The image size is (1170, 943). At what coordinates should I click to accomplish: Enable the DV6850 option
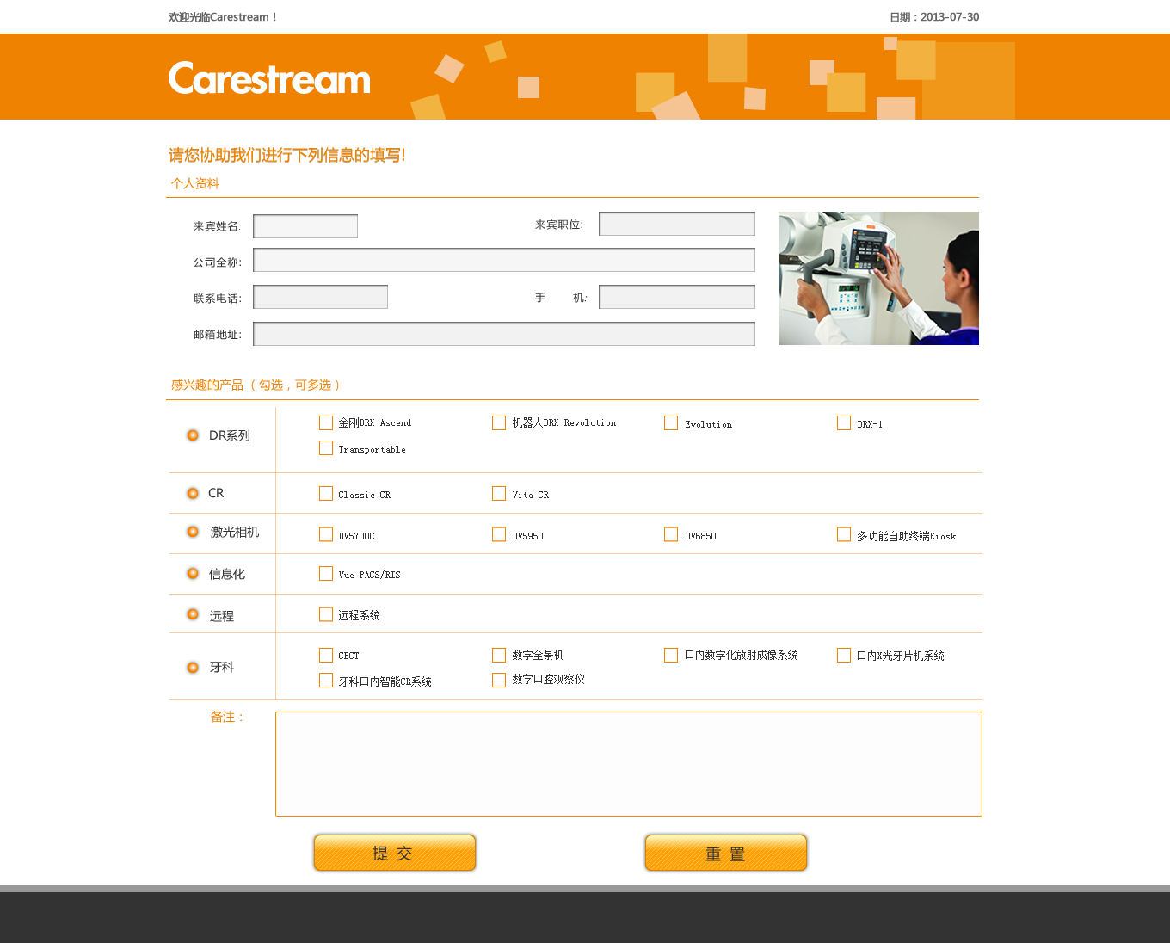tap(671, 535)
